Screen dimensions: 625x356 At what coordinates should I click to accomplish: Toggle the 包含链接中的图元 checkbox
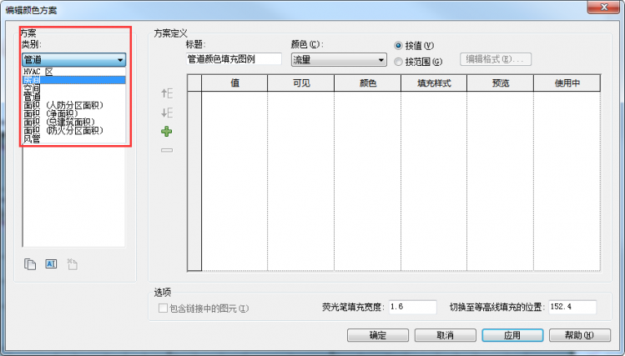(x=164, y=308)
